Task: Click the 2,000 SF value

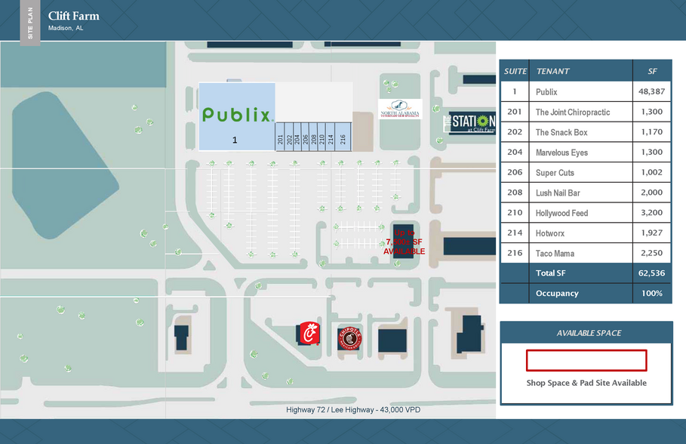Action: pyautogui.click(x=651, y=193)
